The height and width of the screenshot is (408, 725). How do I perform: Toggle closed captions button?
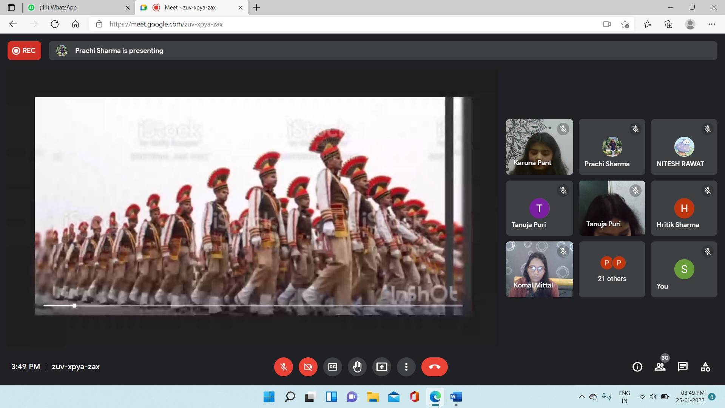333,367
